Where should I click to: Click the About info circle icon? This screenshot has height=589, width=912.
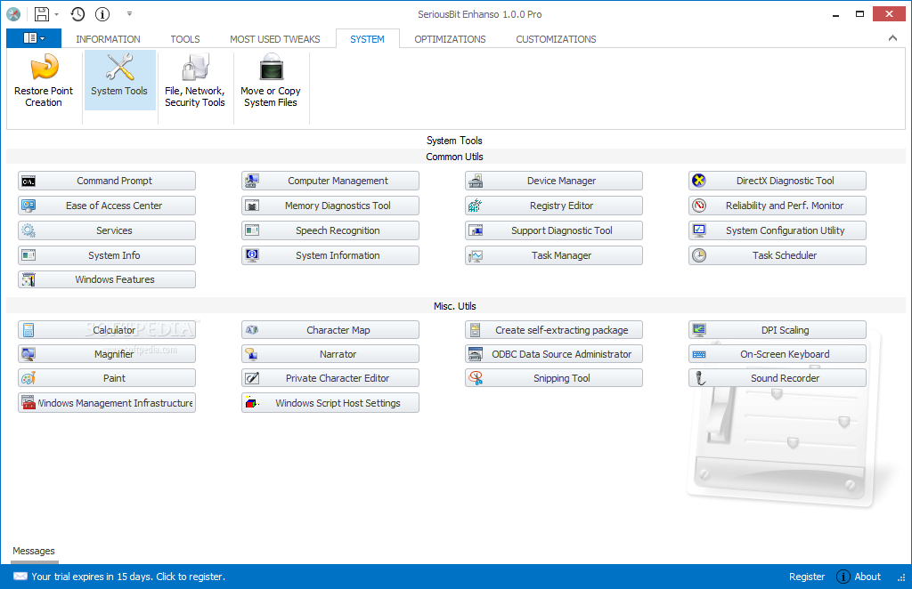tap(843, 577)
